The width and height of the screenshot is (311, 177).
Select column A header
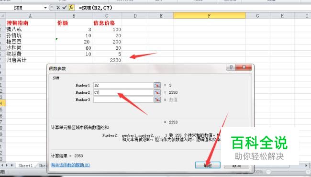30,16
